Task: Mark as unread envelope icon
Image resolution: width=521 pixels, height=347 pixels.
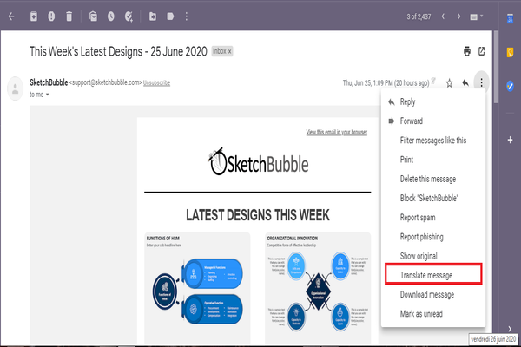Action: click(94, 16)
